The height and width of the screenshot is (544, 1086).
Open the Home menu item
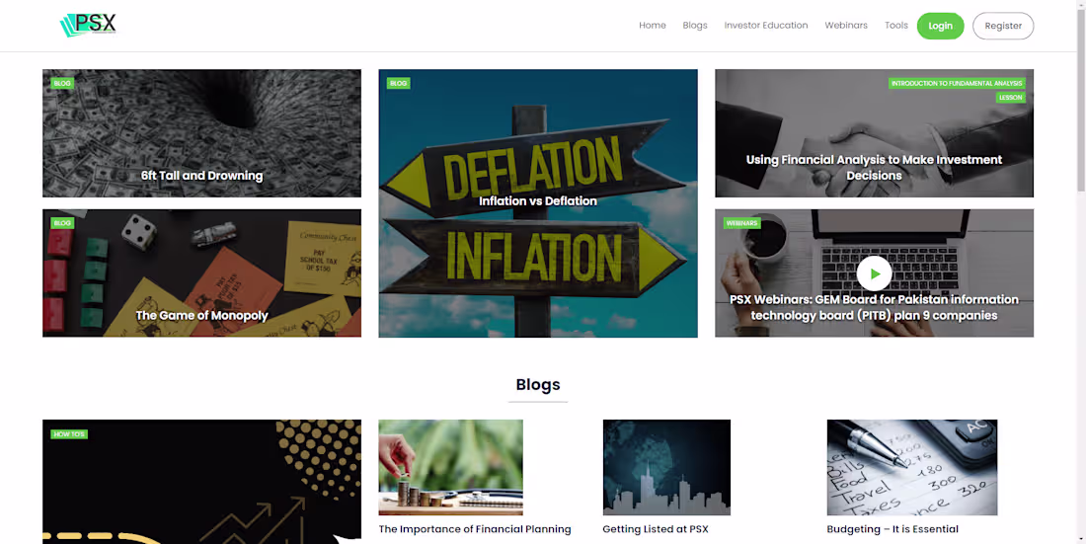coord(653,26)
